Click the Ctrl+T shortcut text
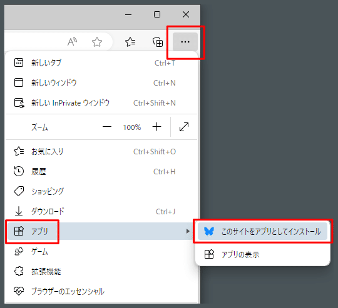The height and width of the screenshot is (308, 338). [165, 63]
